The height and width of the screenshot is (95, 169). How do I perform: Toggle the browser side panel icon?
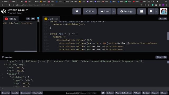point(159,5)
